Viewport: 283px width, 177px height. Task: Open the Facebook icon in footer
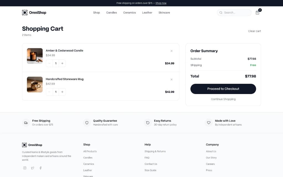click(x=40, y=168)
